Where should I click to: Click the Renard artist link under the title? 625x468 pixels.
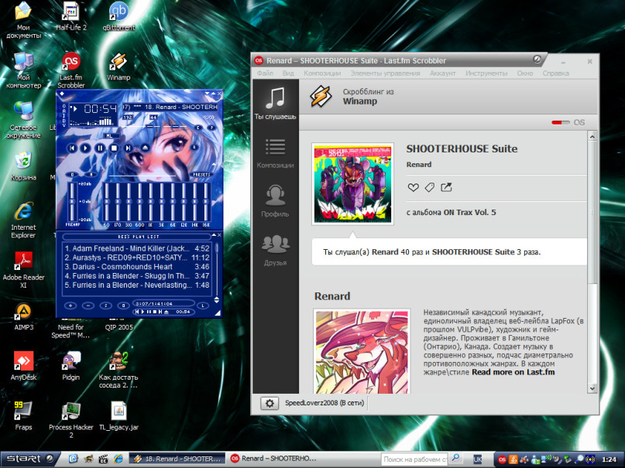tap(419, 164)
